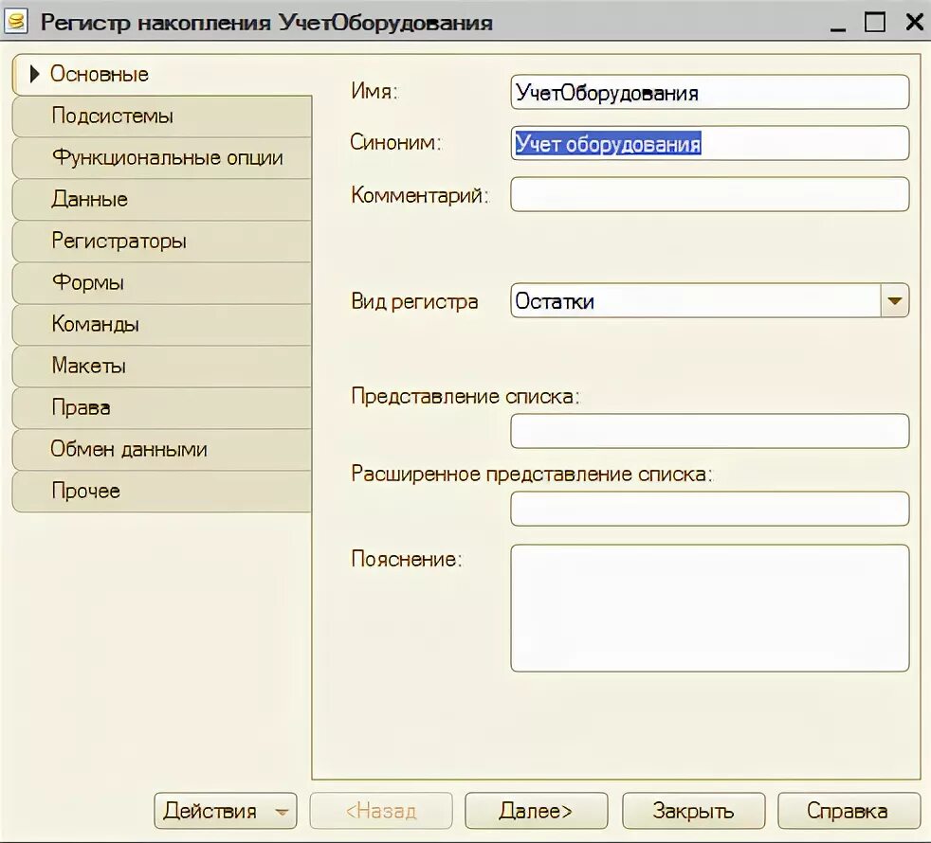931x843 pixels.
Task: Click the Расширенное представление списка: label
Action: click(x=532, y=474)
